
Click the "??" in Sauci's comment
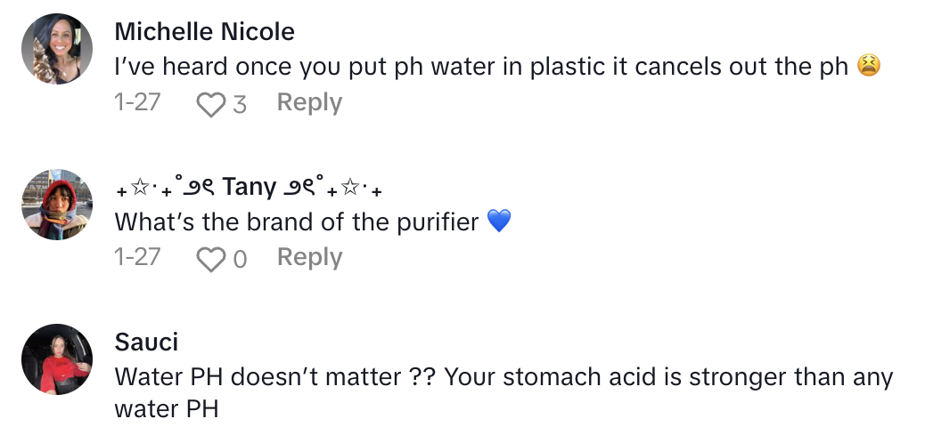(x=422, y=377)
